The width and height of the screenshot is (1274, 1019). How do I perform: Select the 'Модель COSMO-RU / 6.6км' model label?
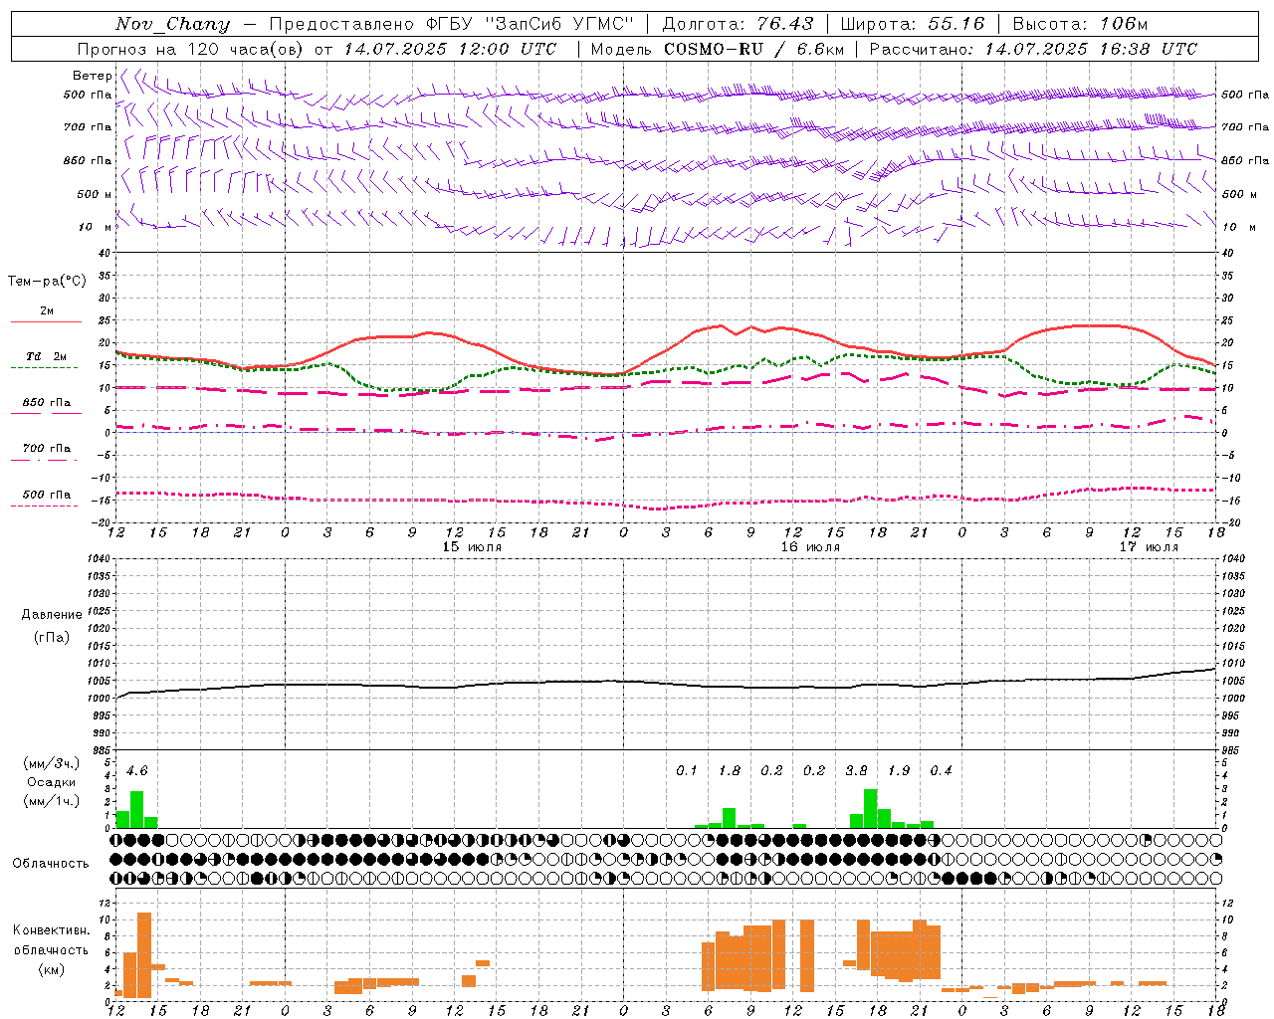pos(718,49)
